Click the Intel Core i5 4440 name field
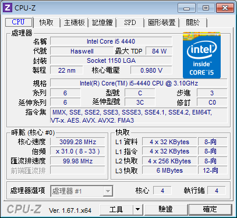237x218 pixels. point(111,41)
